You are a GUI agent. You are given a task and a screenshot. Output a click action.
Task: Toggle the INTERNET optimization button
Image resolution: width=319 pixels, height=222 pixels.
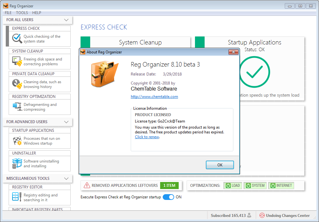click(281, 186)
